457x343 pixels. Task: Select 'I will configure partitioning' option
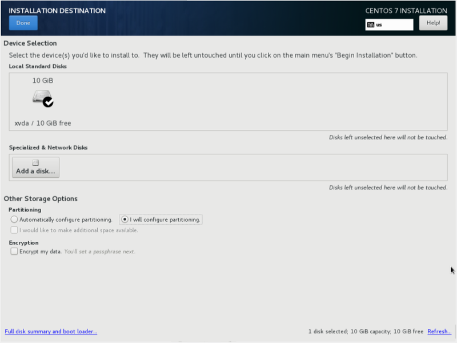(x=125, y=220)
